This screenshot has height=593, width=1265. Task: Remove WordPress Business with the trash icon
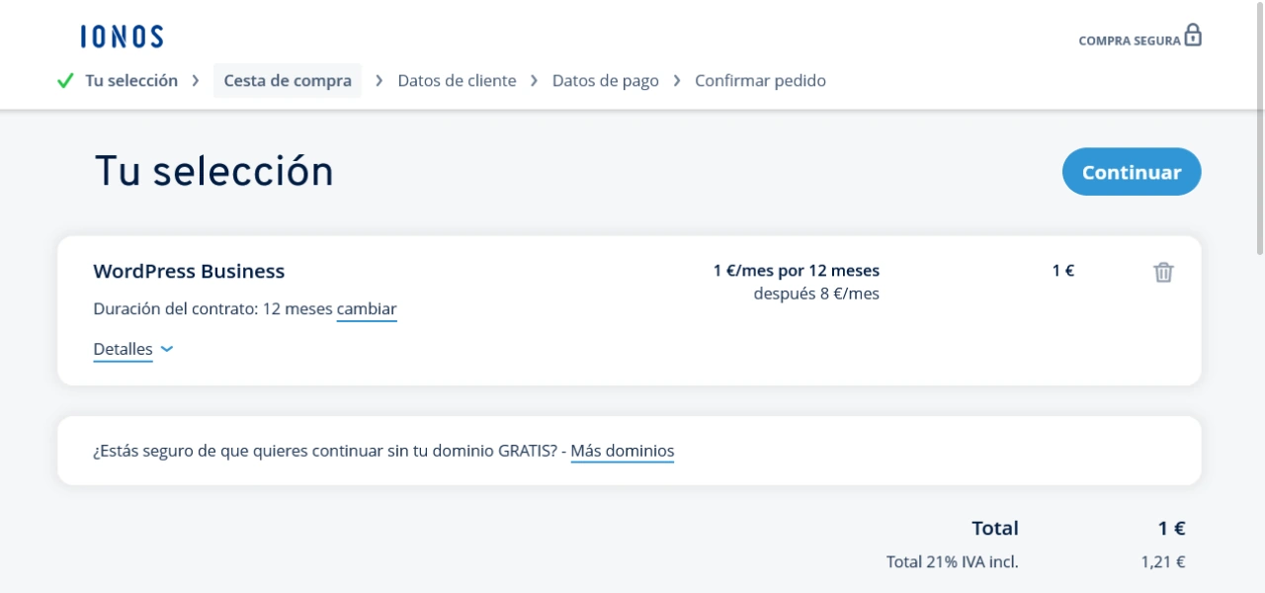(1163, 272)
